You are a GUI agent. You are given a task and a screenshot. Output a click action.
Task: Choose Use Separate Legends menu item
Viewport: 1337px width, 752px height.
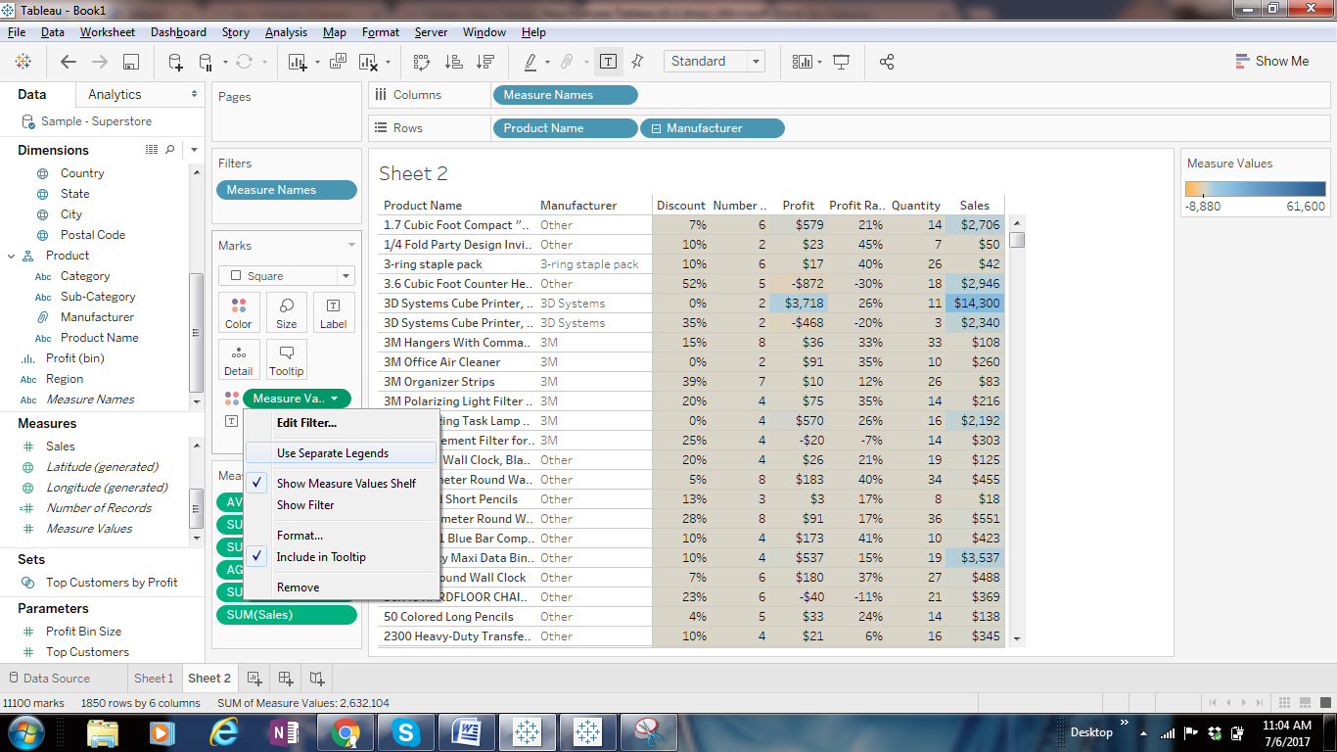(x=342, y=453)
